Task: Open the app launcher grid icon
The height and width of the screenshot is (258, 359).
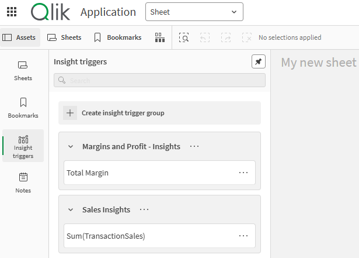Action: [11, 12]
